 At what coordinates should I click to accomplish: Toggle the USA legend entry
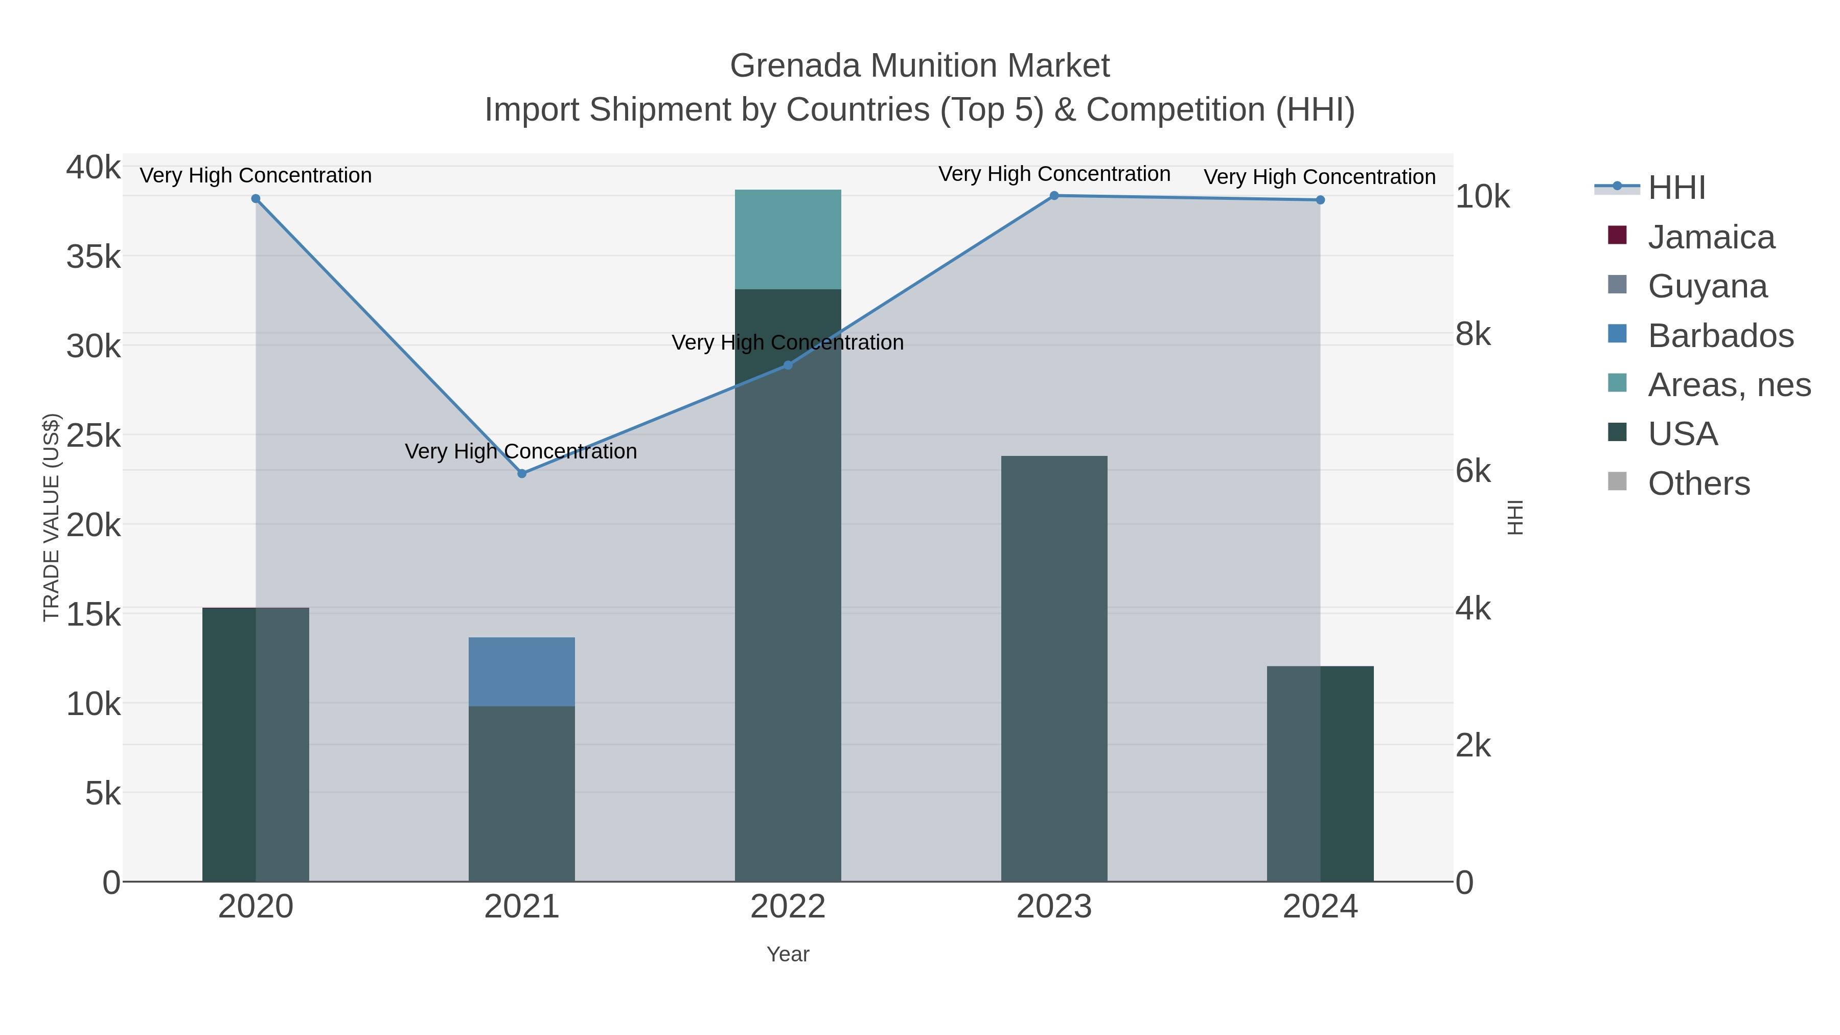1662,434
